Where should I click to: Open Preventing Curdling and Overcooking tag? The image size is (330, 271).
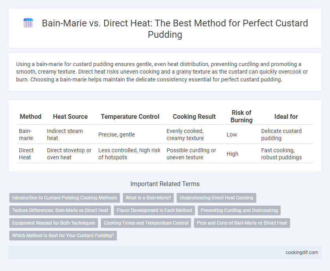point(239,210)
